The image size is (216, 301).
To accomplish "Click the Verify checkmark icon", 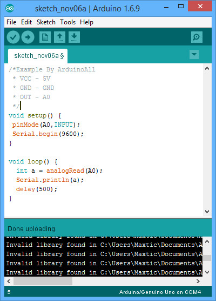I will click(13, 37).
